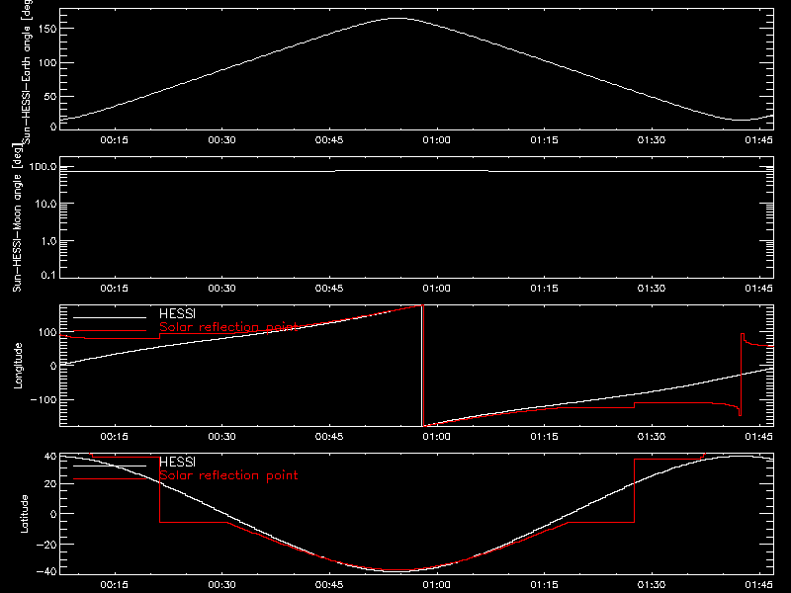The height and width of the screenshot is (593, 791).
Task: Click 01:30 time label under Moon angle plot
Action: tap(652, 289)
